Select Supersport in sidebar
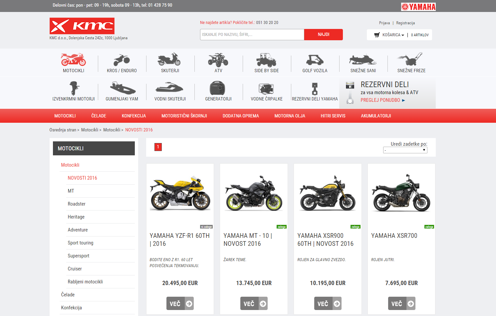 point(79,256)
